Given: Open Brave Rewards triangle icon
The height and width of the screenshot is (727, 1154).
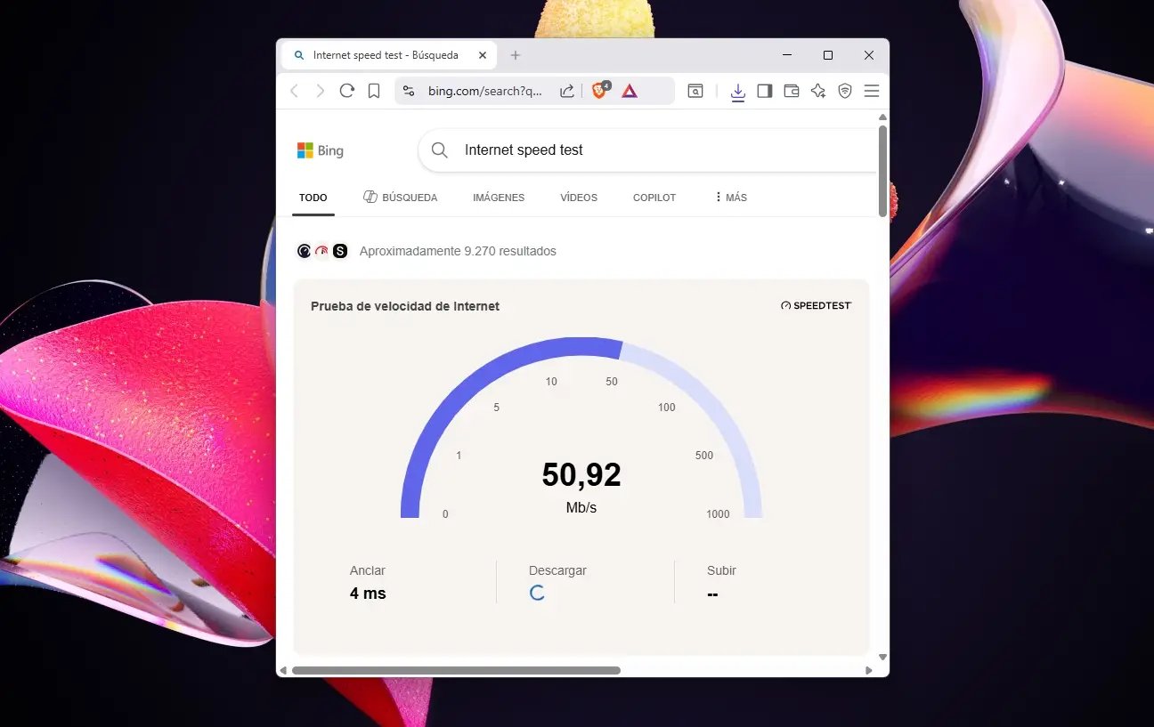Looking at the screenshot, I should click(x=630, y=91).
